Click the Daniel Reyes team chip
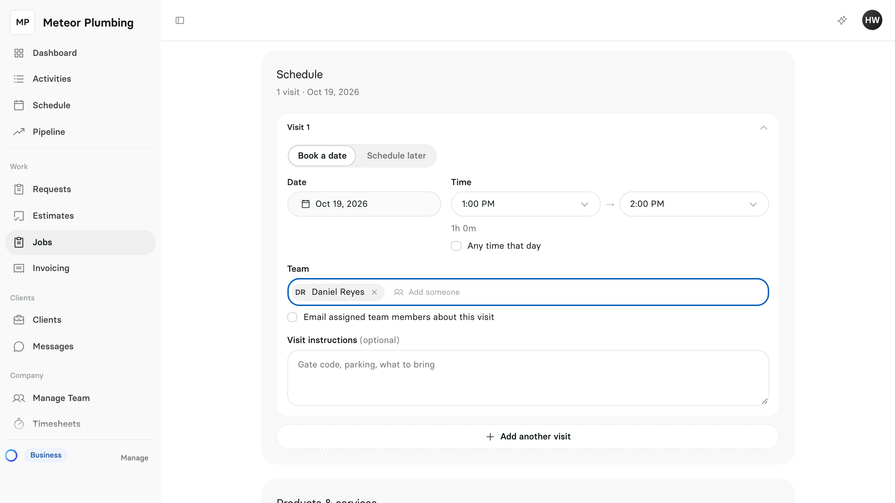This screenshot has height=503, width=895. (338, 292)
